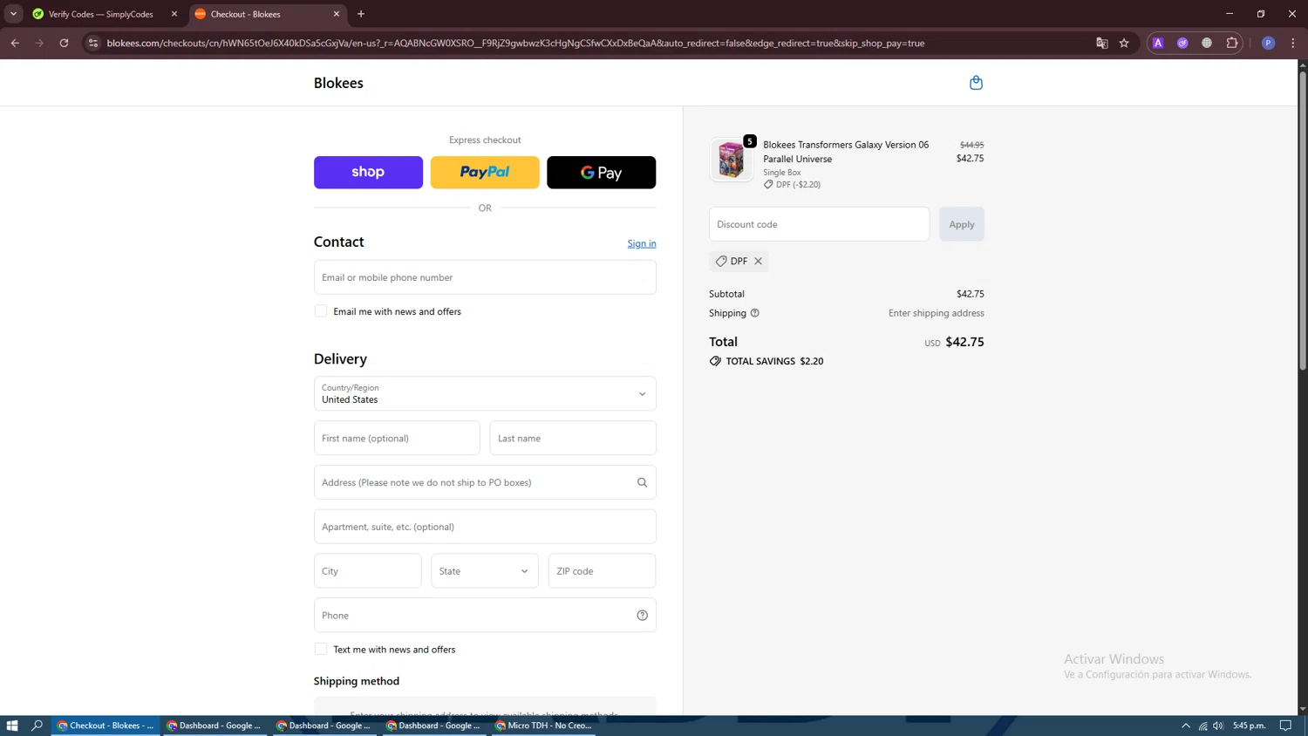Open the State dropdown
Screen dimensions: 1308x736
(485, 571)
